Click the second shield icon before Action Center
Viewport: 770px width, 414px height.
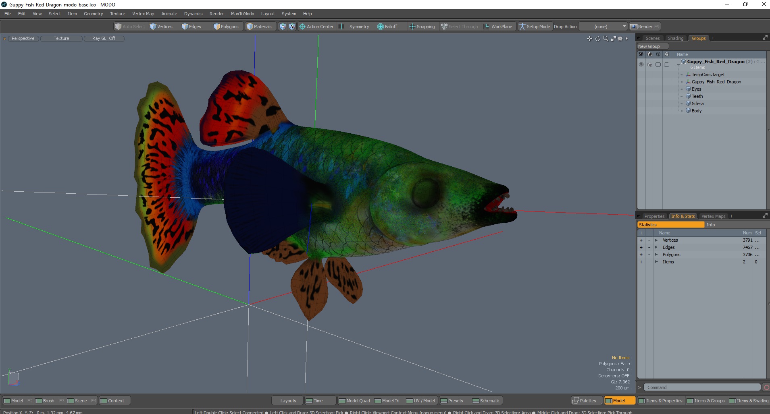292,27
